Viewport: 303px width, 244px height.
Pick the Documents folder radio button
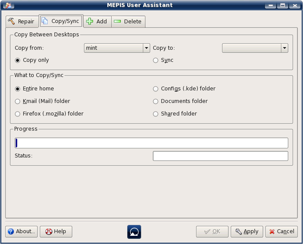click(x=156, y=101)
